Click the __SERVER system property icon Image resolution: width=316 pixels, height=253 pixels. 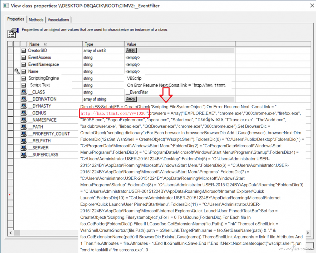(x=23, y=148)
